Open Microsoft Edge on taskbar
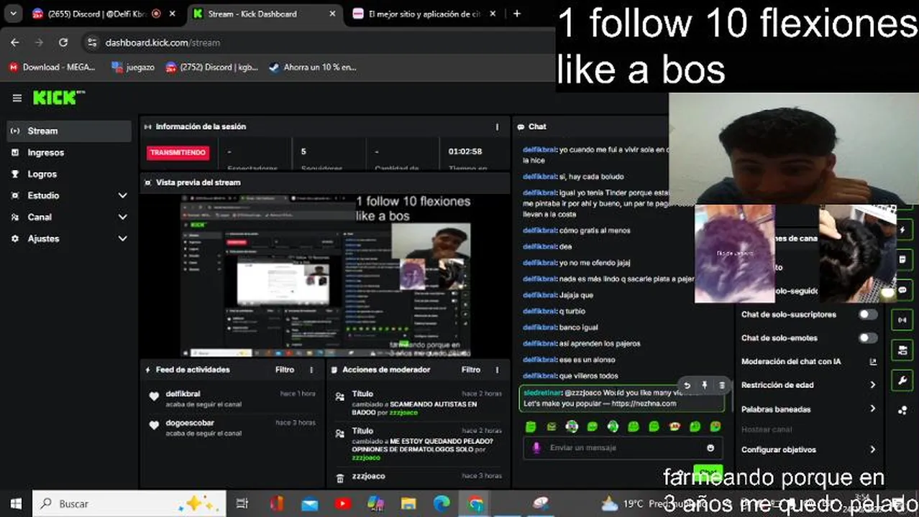The width and height of the screenshot is (919, 517). (x=442, y=503)
